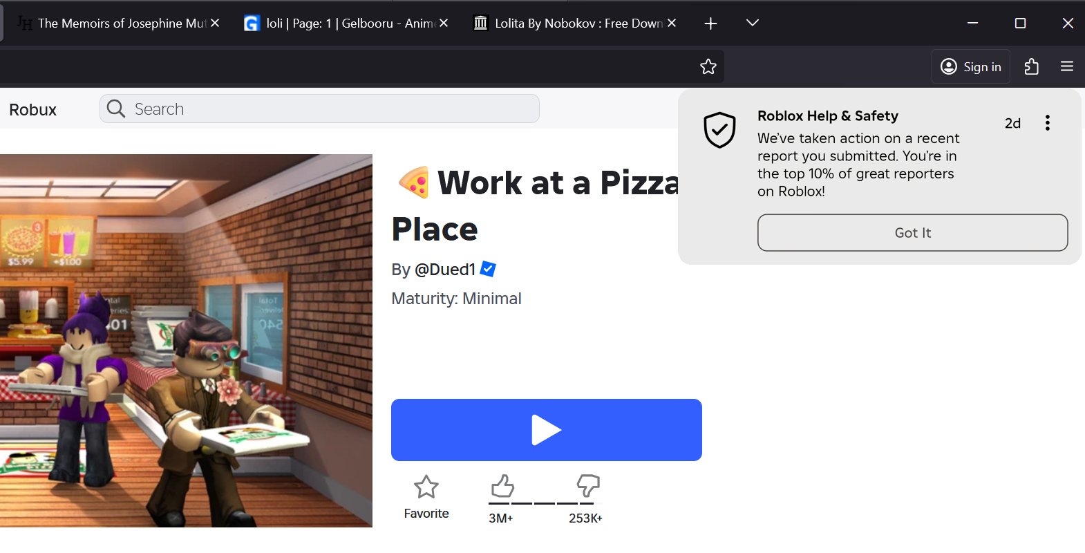Open the Work at a Pizza Place thumbnail
The height and width of the screenshot is (553, 1085).
186,341
